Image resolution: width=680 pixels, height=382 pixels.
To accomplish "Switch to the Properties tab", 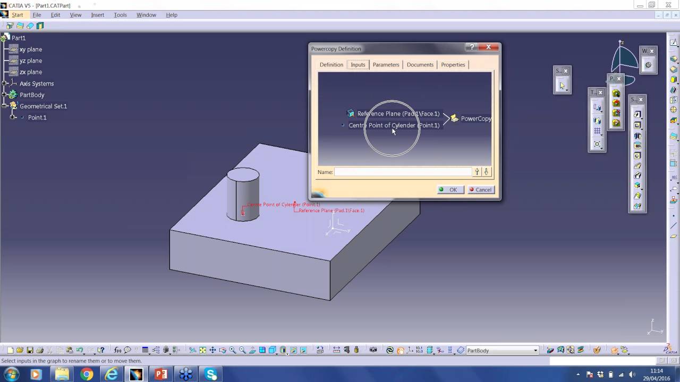I will (x=453, y=65).
